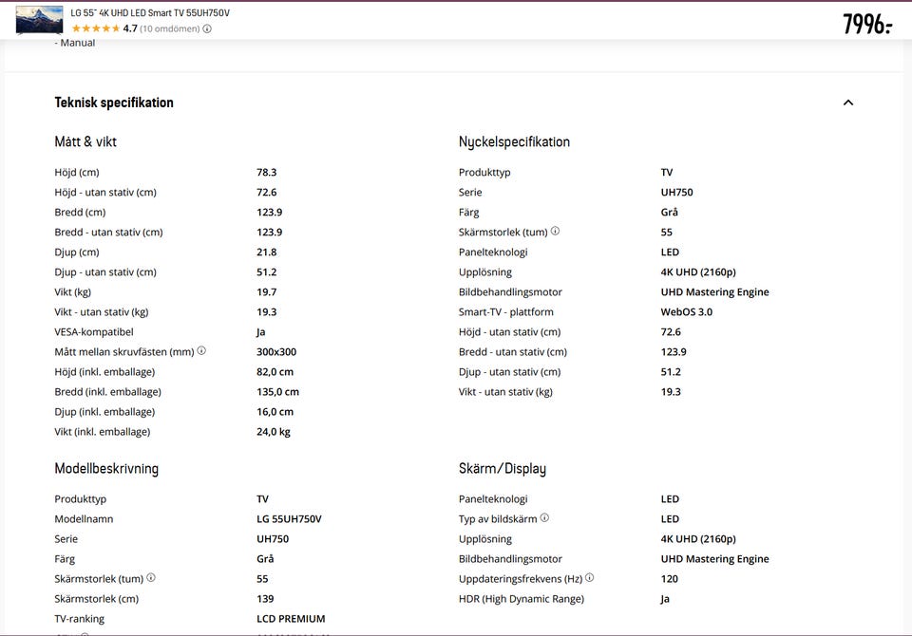Collapse the Teknisk specifikation section chevron
Screen dimensions: 912x636
848,103
